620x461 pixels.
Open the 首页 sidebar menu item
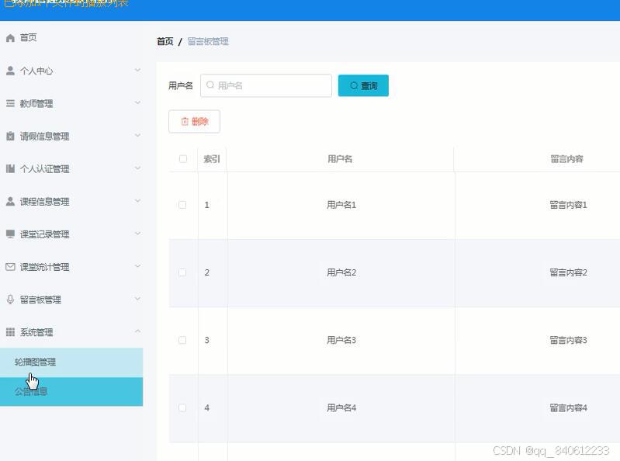click(71, 38)
